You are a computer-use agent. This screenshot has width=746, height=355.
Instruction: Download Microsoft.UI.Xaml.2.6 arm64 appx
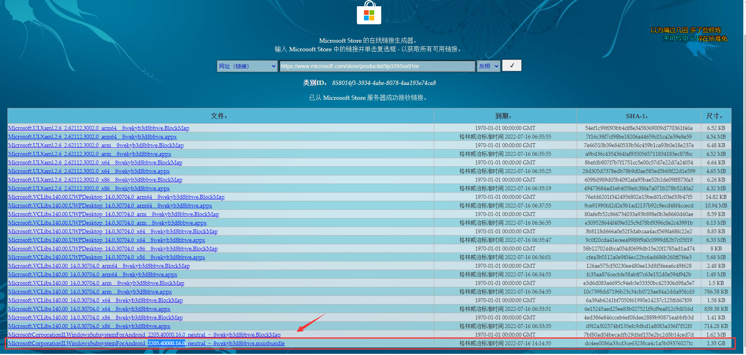93,137
